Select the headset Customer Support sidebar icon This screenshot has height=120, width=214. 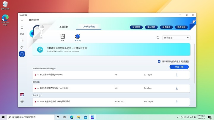point(22,54)
